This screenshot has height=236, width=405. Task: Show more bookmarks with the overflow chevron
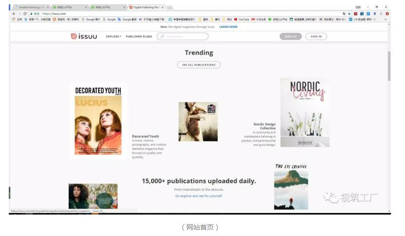coord(386,20)
